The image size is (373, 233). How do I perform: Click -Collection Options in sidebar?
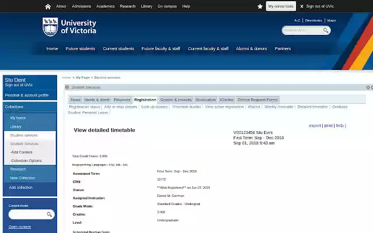click(x=26, y=161)
